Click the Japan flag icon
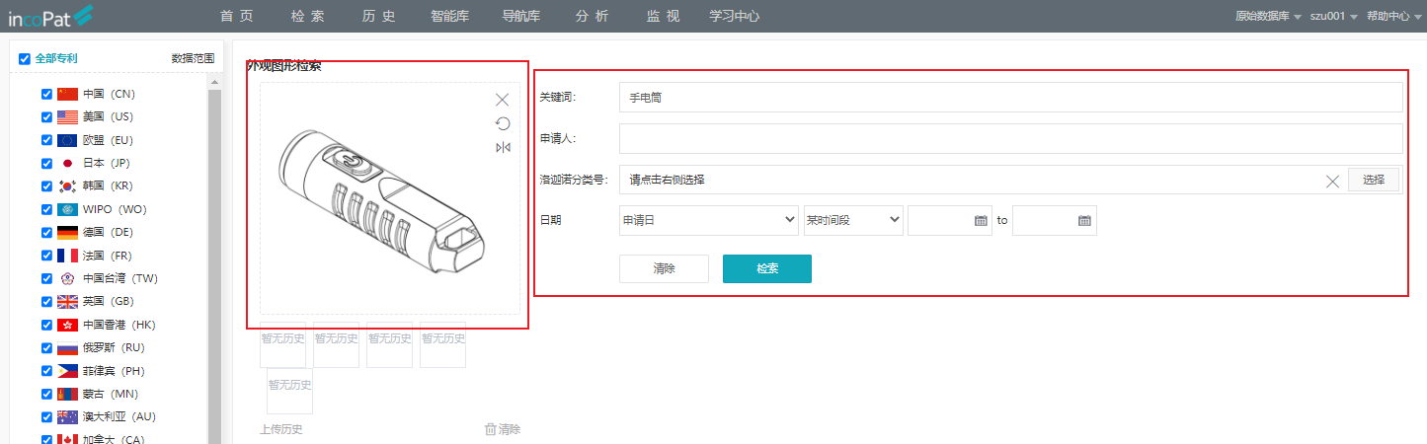Screen dimensions: 1427x444 tap(67, 163)
